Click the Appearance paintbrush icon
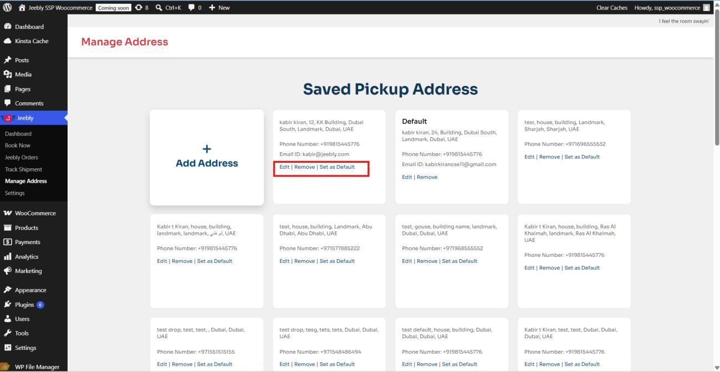Screen dimensions: 720x372 (x=8, y=290)
